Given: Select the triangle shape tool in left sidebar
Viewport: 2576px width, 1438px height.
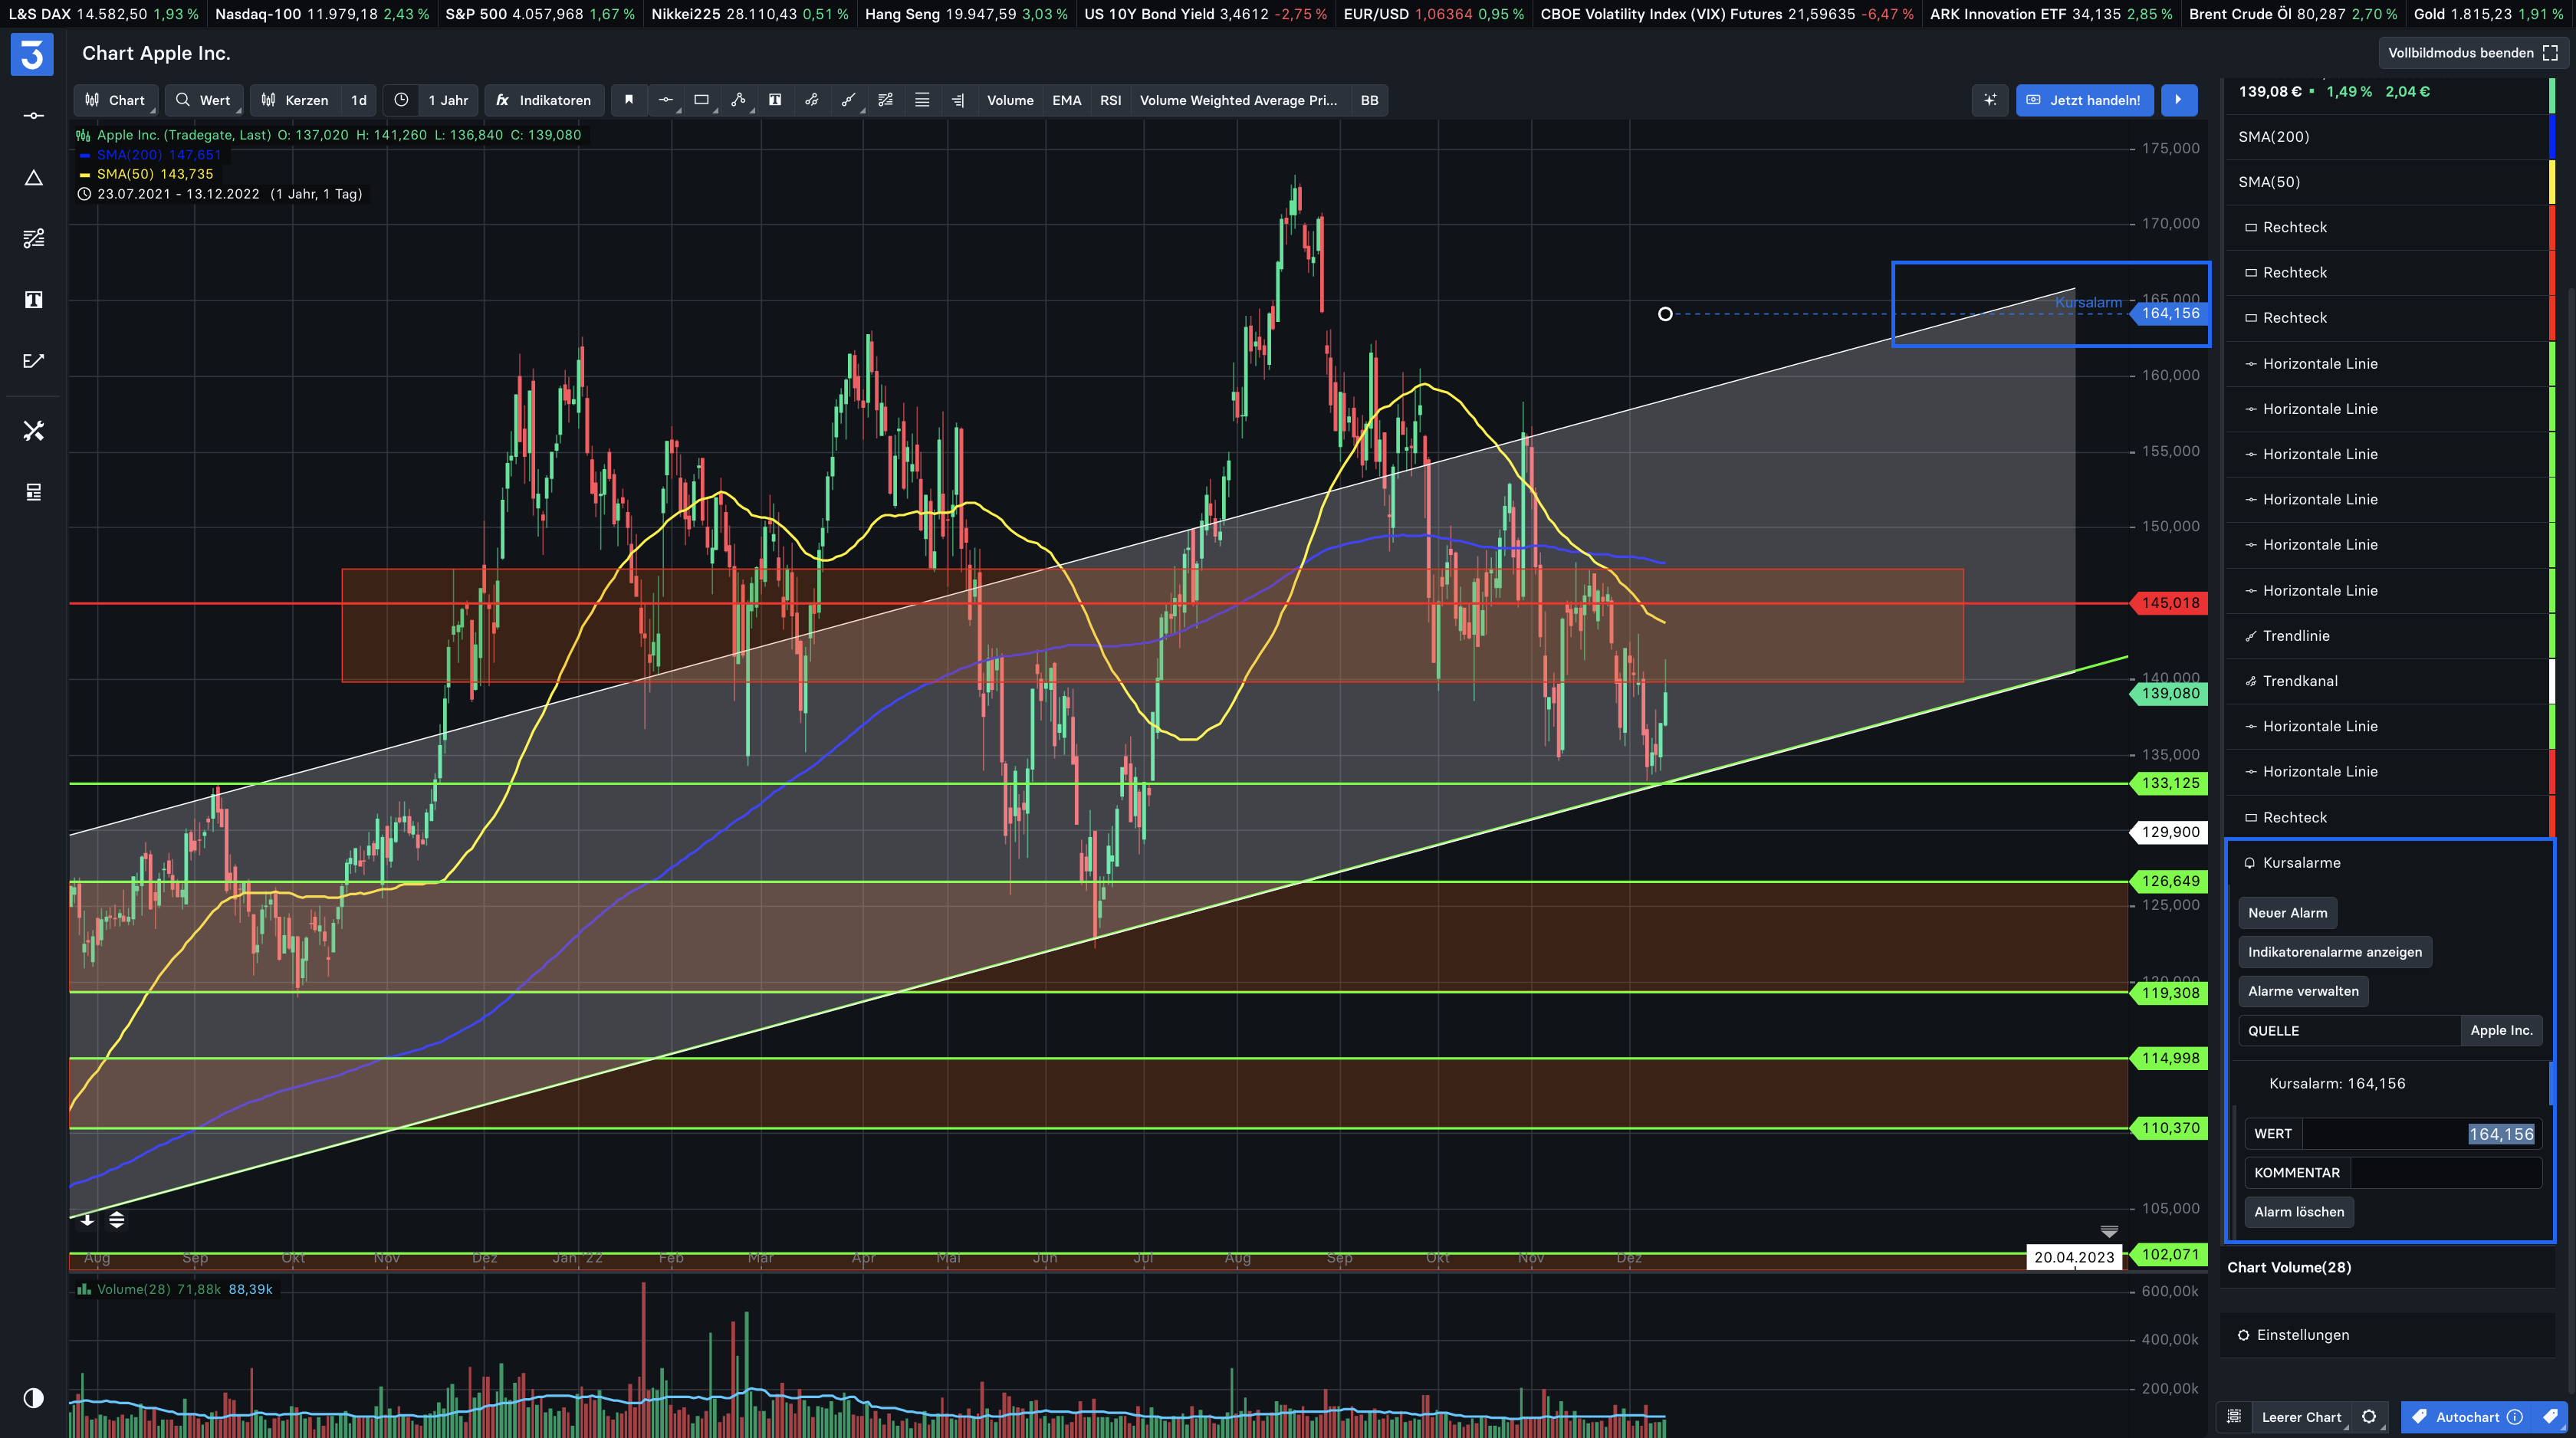Looking at the screenshot, I should click(33, 177).
